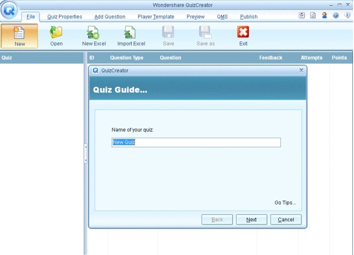Click the QuizCreator Q logo in dialog title

click(x=95, y=71)
